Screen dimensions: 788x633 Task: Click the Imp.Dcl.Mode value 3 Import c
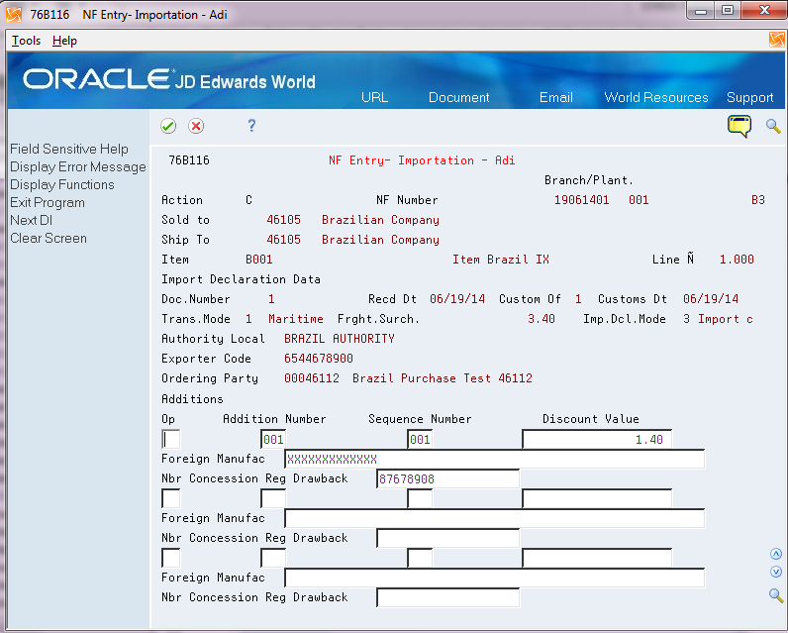click(718, 319)
